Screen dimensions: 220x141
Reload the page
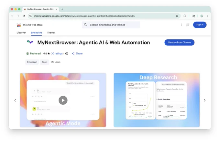click(24, 16)
